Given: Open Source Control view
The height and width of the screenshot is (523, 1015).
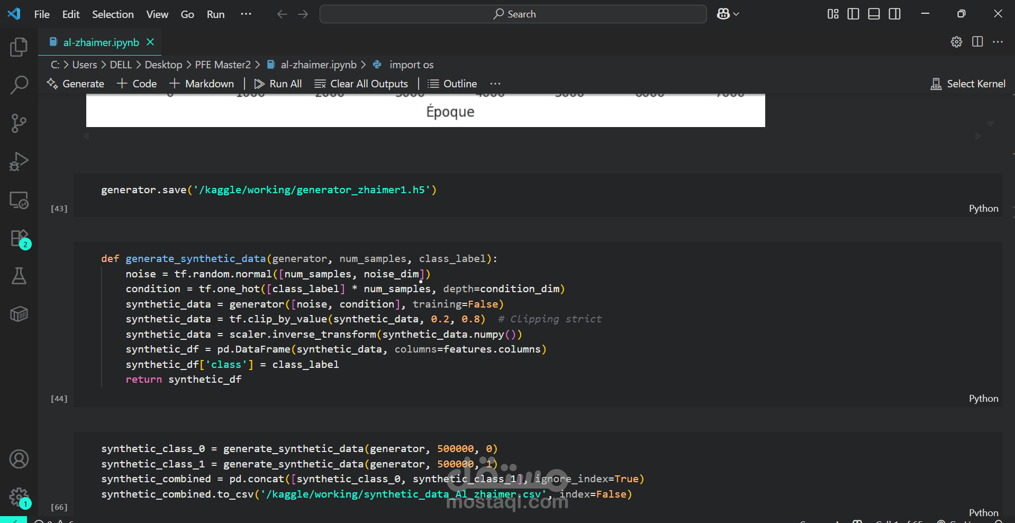Looking at the screenshot, I should (x=19, y=123).
